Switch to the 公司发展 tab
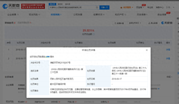The image size is (179, 104). [78, 15]
